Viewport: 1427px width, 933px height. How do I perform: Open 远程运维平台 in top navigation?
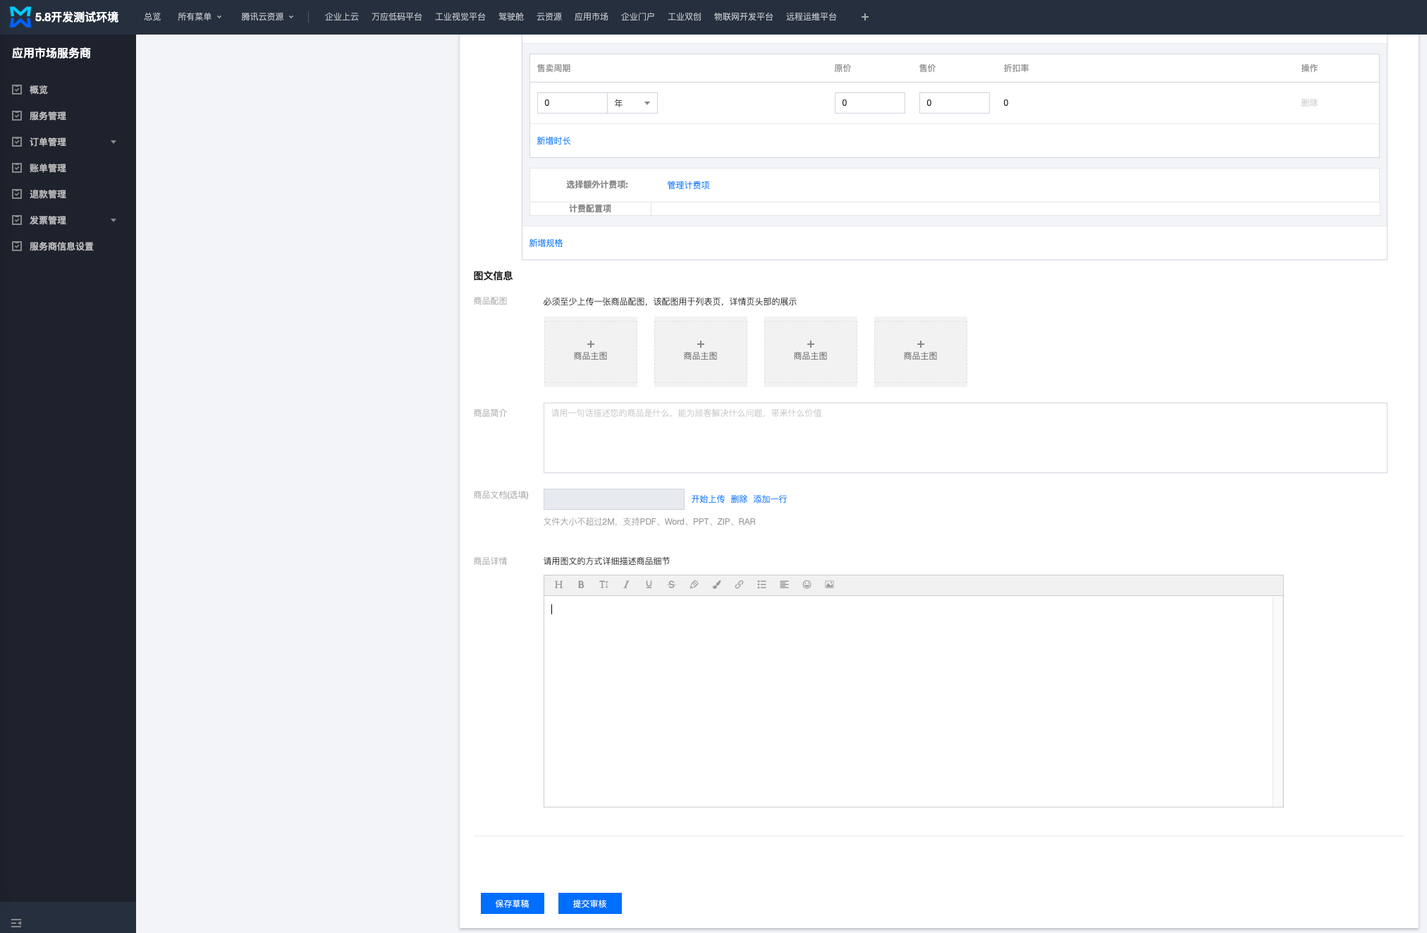pyautogui.click(x=812, y=17)
